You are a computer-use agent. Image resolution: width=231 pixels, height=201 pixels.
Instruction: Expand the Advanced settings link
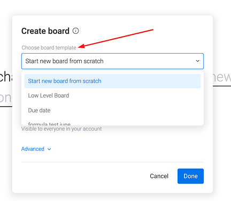coord(36,149)
